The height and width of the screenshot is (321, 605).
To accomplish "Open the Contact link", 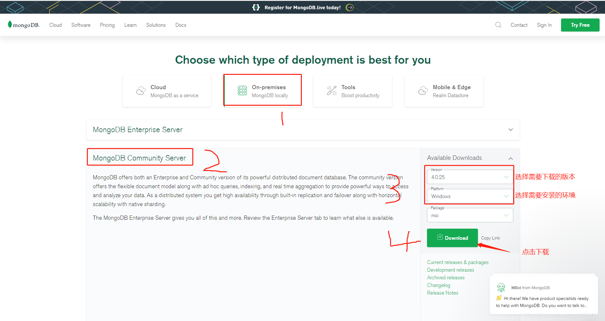I will pyautogui.click(x=519, y=25).
